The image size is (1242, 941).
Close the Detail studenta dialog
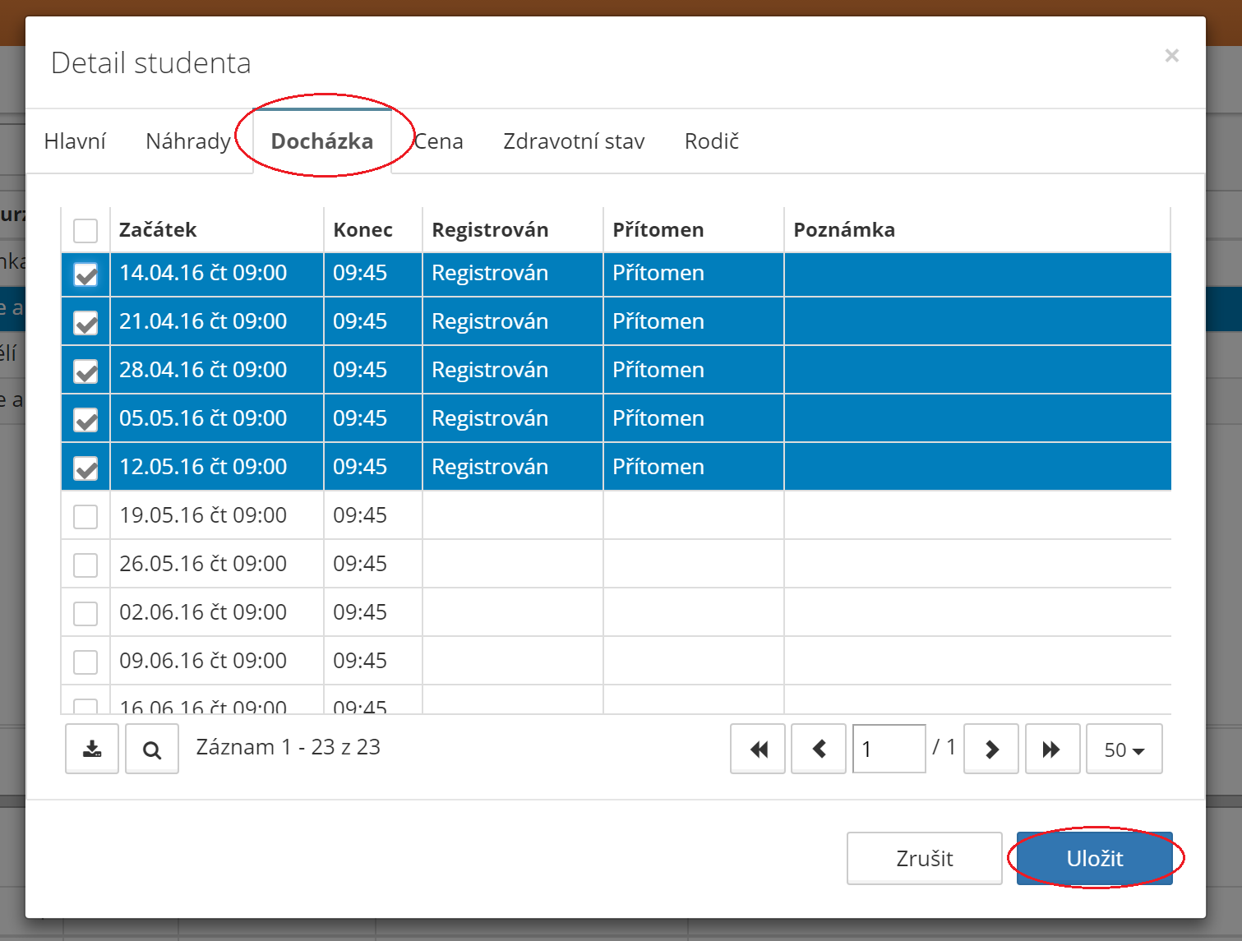1172,55
